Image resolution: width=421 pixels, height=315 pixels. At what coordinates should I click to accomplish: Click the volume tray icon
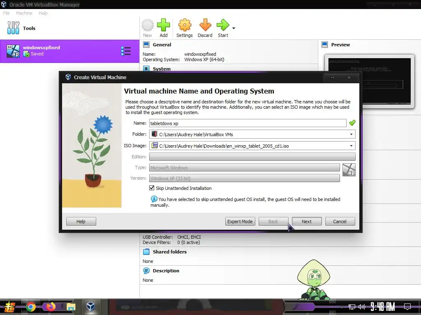(362, 307)
